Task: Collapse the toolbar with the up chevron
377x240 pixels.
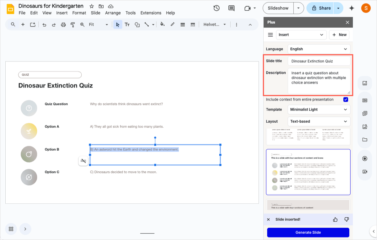Action: click(250, 24)
